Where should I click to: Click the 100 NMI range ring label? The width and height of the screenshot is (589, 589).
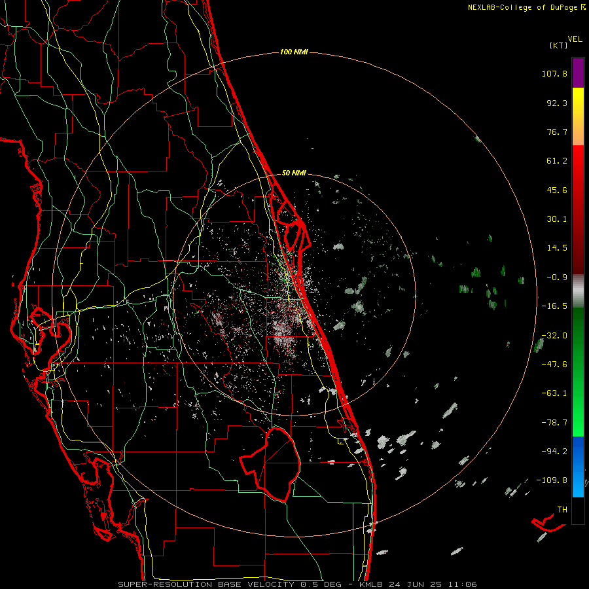[x=294, y=52]
